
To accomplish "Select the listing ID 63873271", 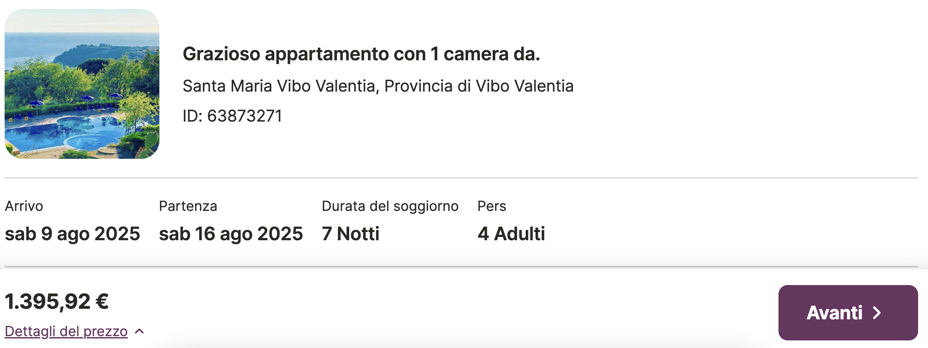I will point(232,116).
